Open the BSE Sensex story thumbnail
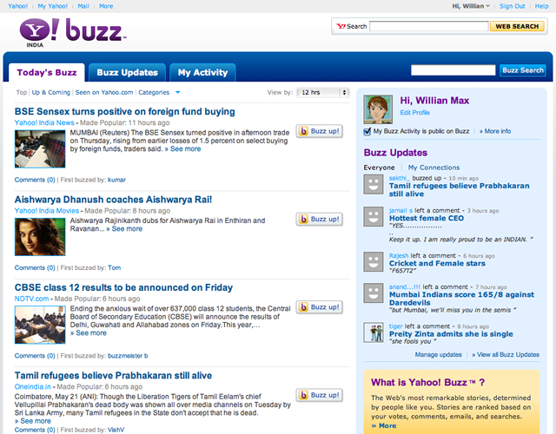 tap(40, 148)
